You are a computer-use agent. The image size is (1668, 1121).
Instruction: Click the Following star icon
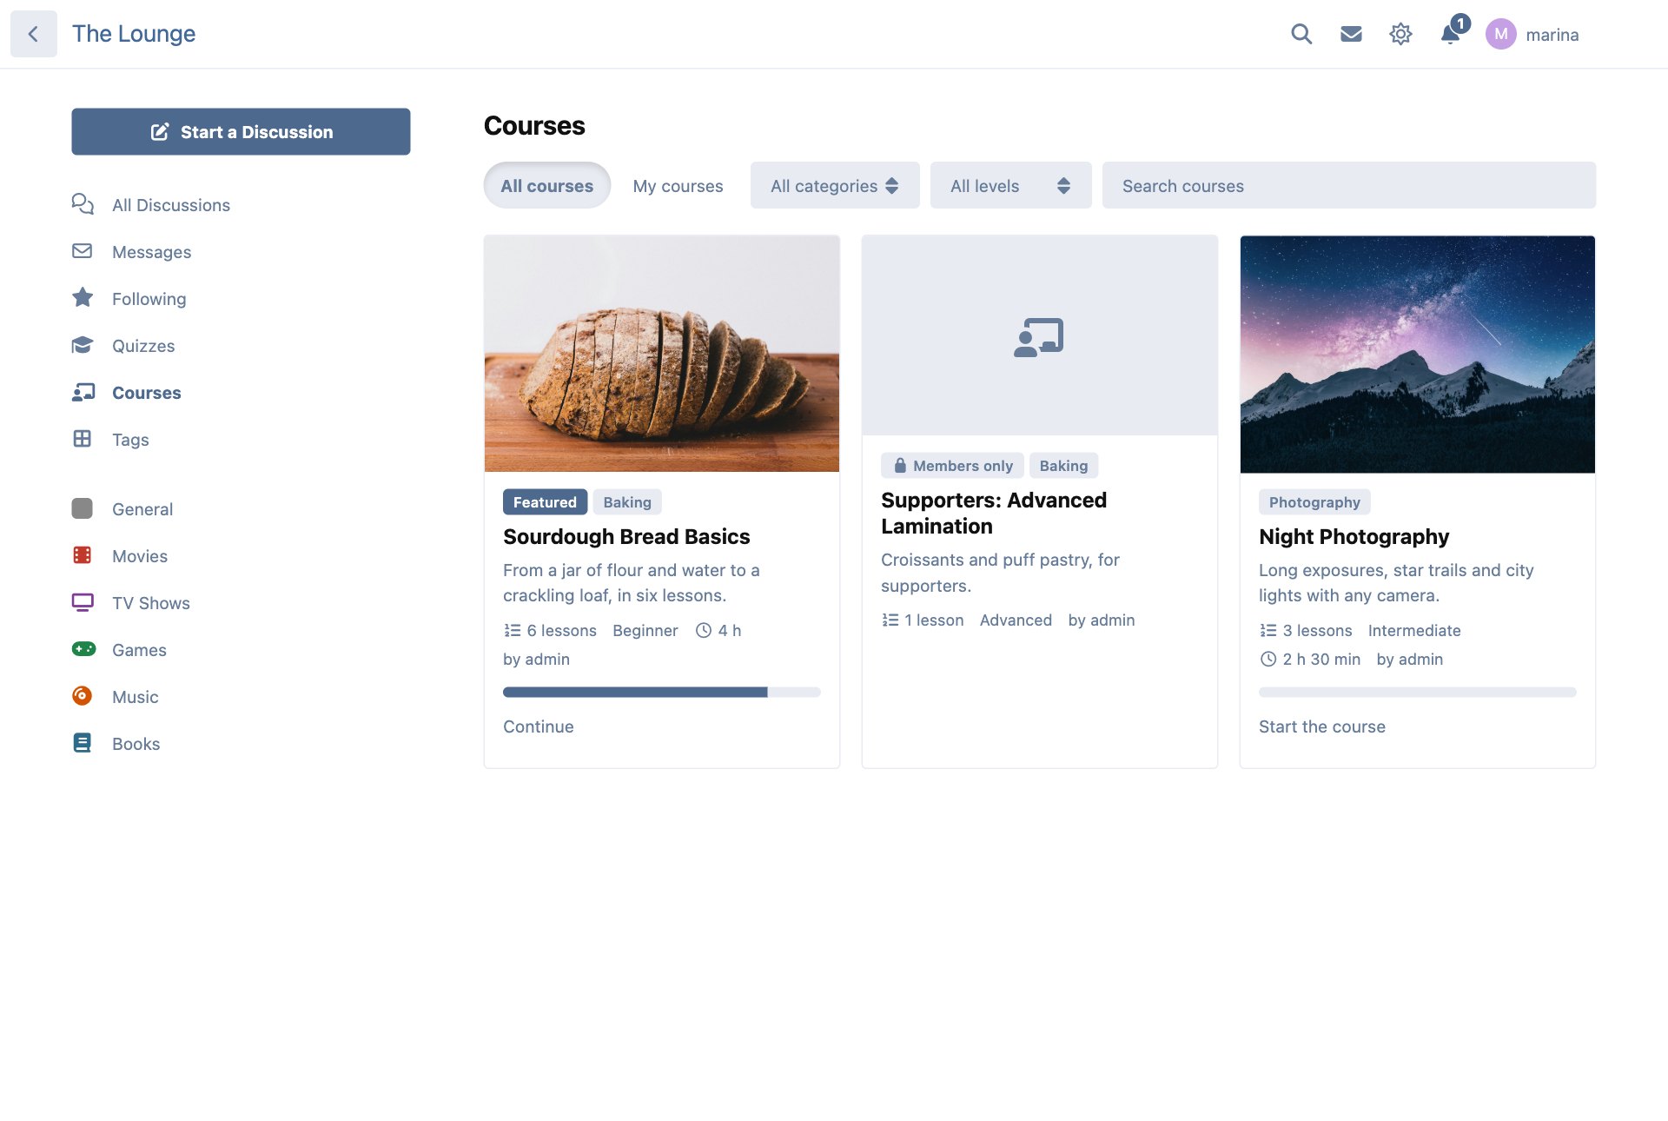coord(83,298)
